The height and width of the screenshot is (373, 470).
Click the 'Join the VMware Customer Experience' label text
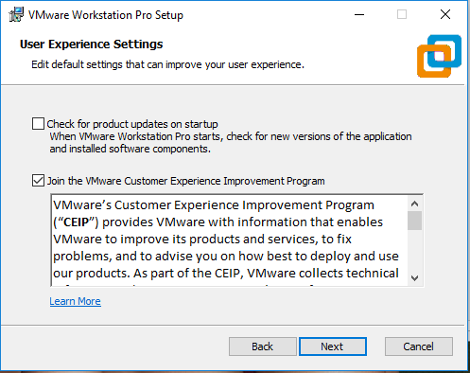186,181
